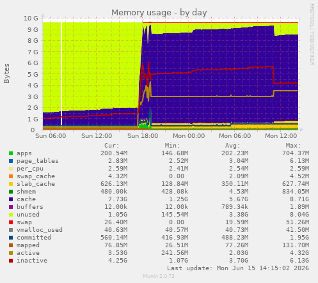The image size is (318, 283).
Task: Click the swap_cache orange legend swatch
Action: coord(11,176)
